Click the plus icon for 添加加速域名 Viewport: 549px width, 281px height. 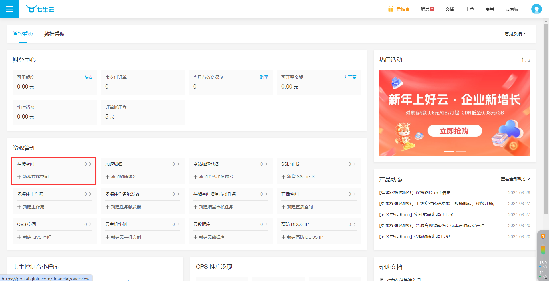pyautogui.click(x=107, y=177)
